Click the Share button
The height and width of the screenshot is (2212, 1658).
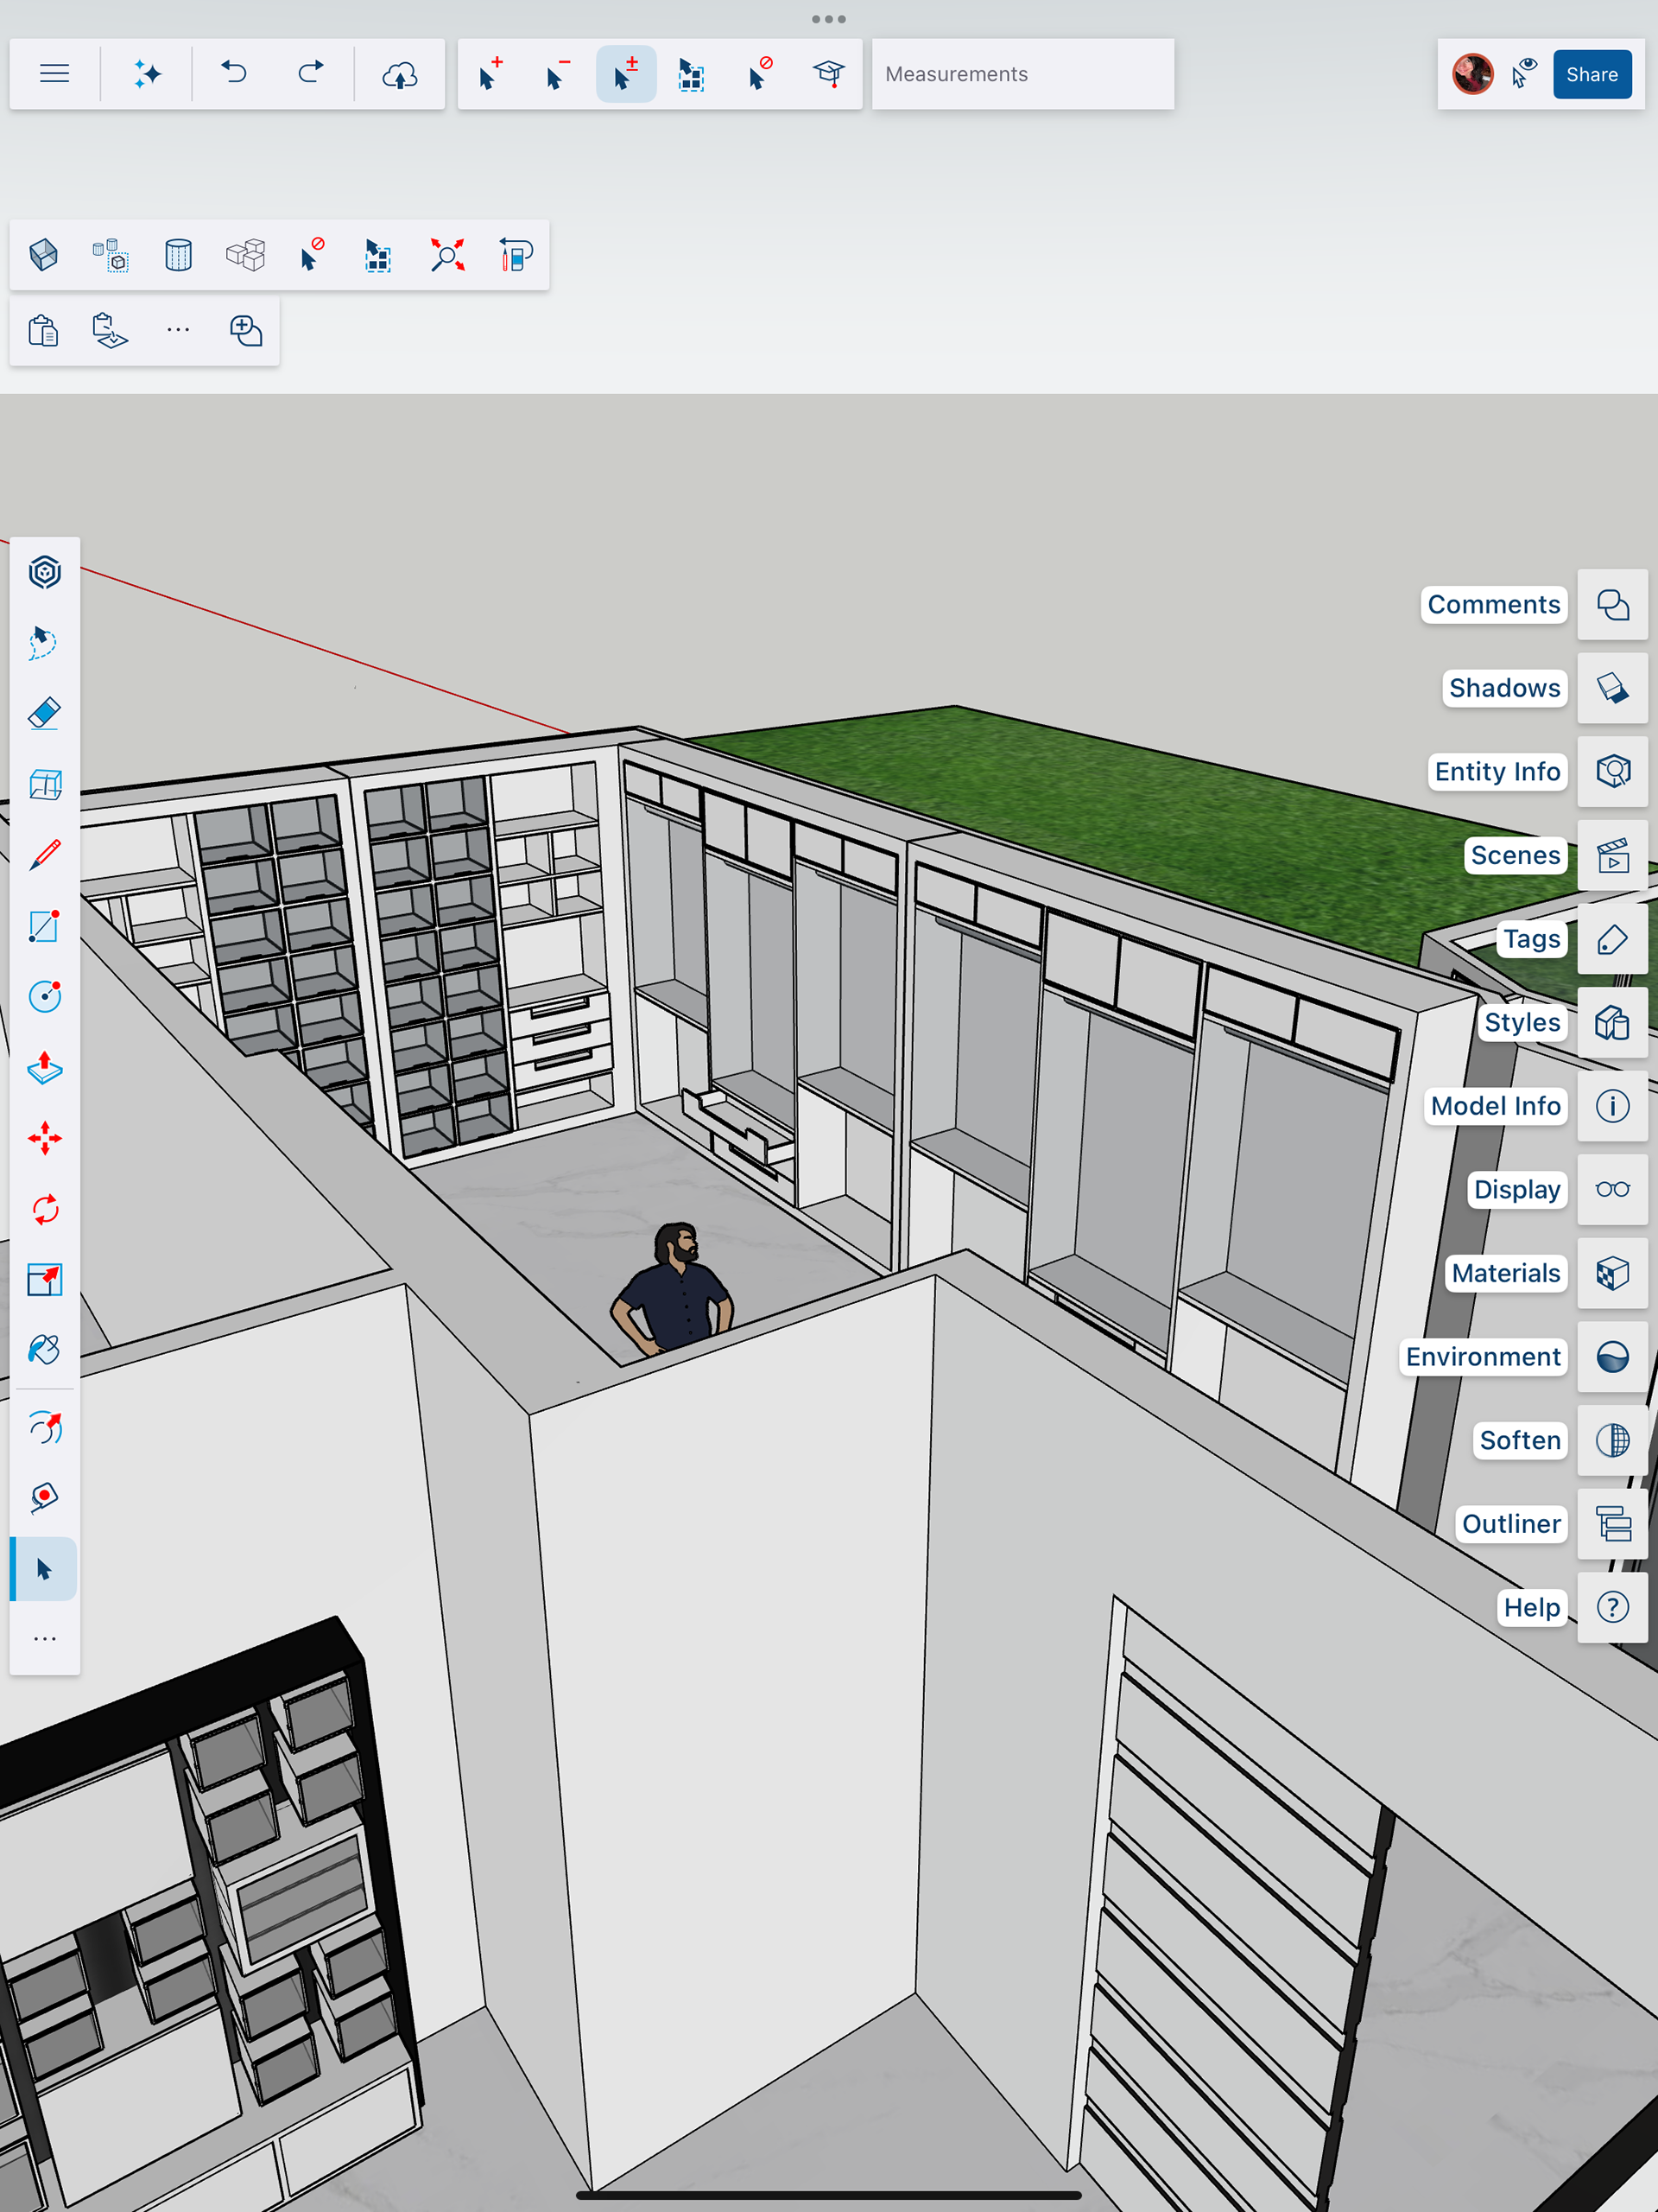click(1591, 74)
